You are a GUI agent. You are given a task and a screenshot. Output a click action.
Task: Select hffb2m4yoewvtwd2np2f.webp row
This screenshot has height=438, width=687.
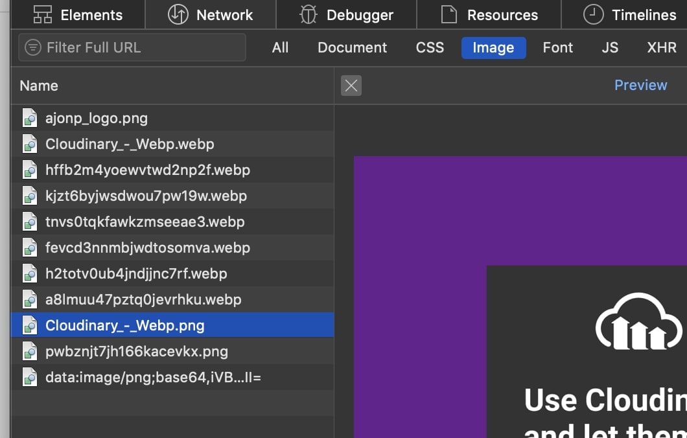[172, 170]
